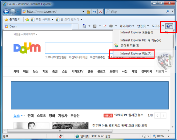Open 쇼핑 shopping link
The height and width of the screenshot is (140, 177).
pyautogui.click(x=65, y=71)
